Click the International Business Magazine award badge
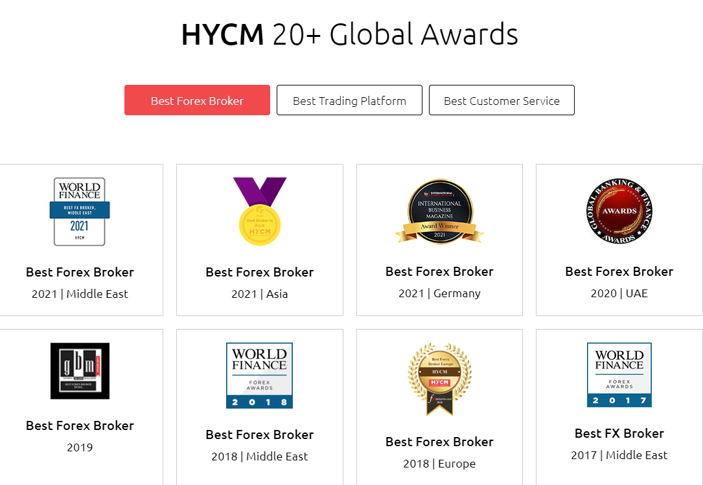 coord(439,211)
